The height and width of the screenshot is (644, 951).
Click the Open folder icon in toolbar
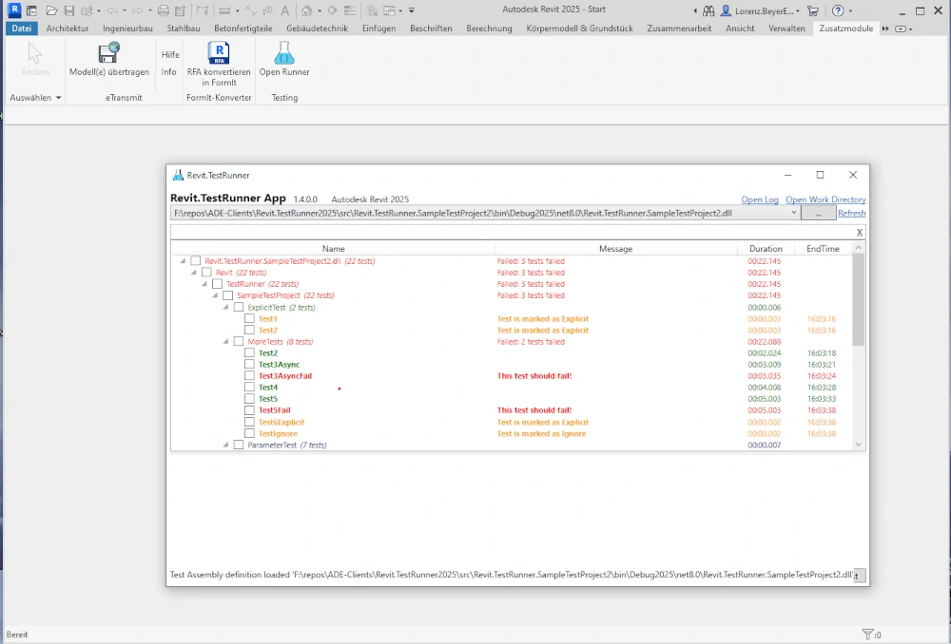coord(51,10)
